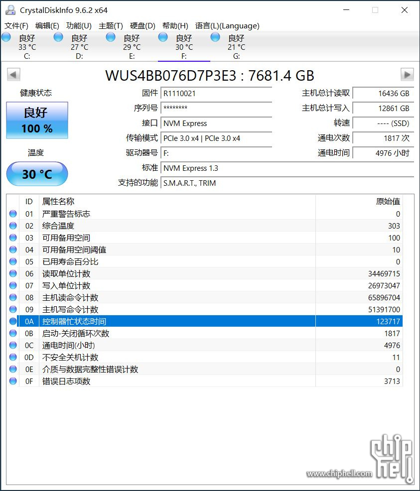Click status orb for attribute 0E 介质与数据完整性错误计数
Screen dimensions: 420x491
[13, 369]
